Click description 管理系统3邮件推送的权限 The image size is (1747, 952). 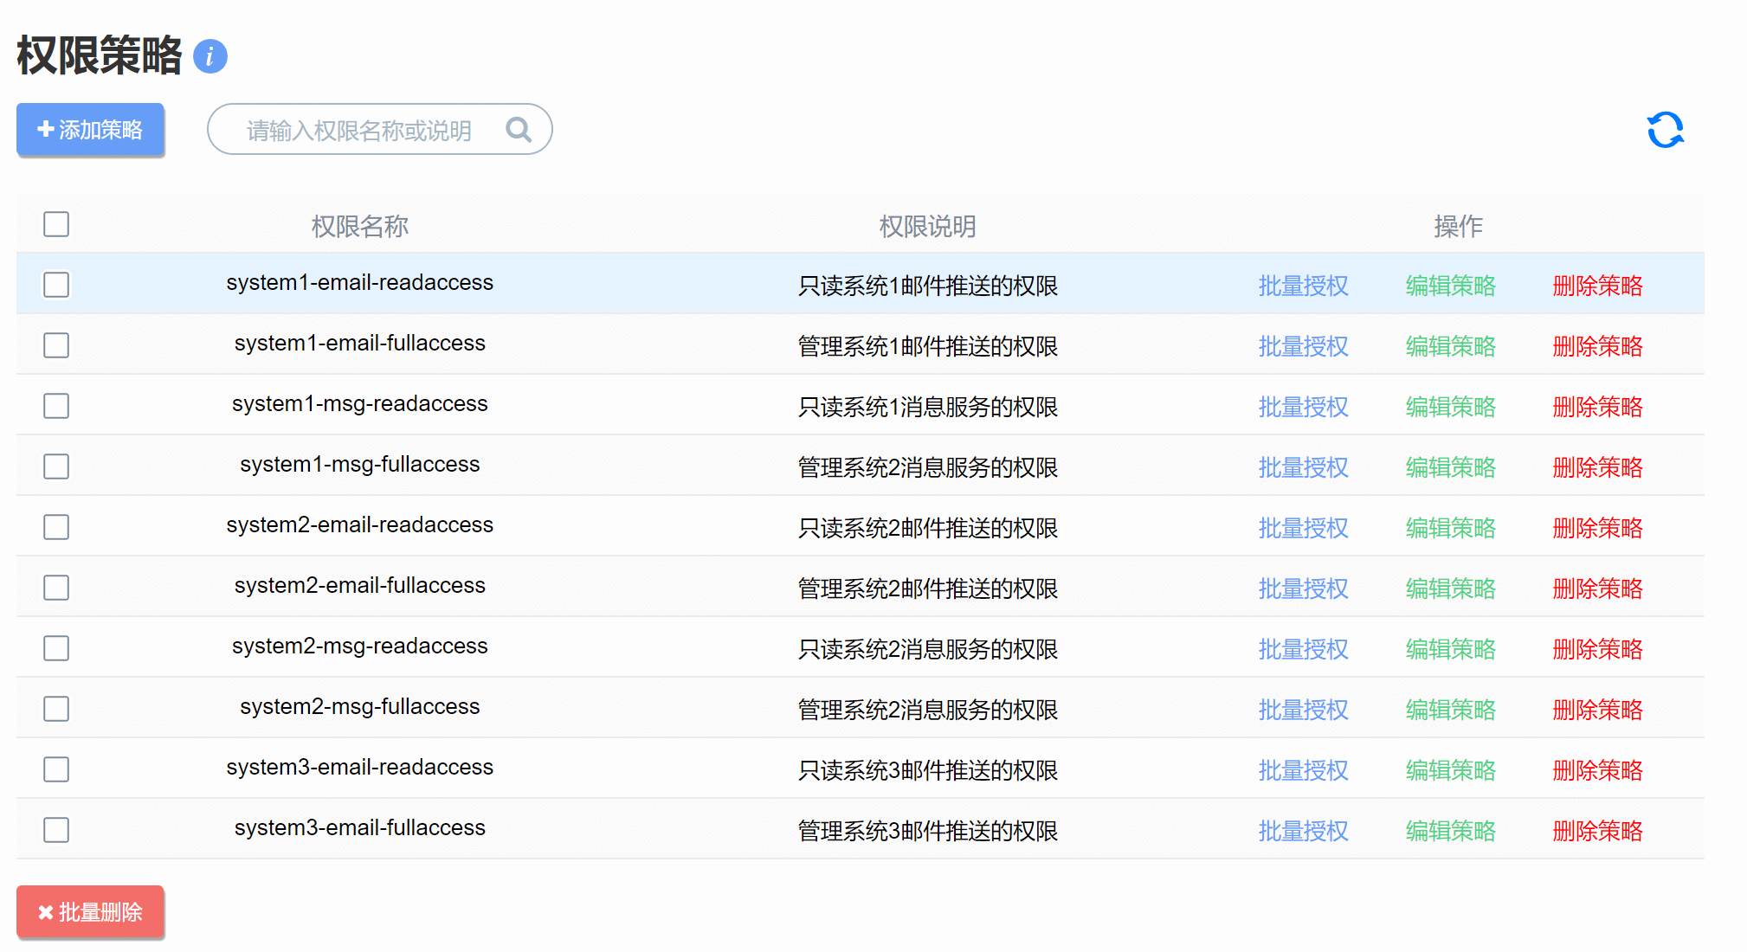click(927, 831)
